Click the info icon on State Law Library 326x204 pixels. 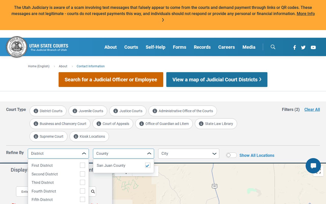tap(201, 124)
